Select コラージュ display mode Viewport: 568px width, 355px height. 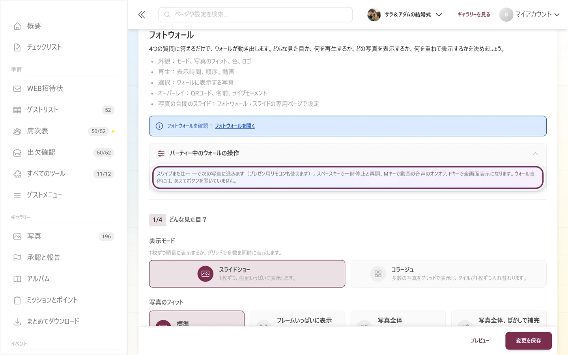coord(448,274)
